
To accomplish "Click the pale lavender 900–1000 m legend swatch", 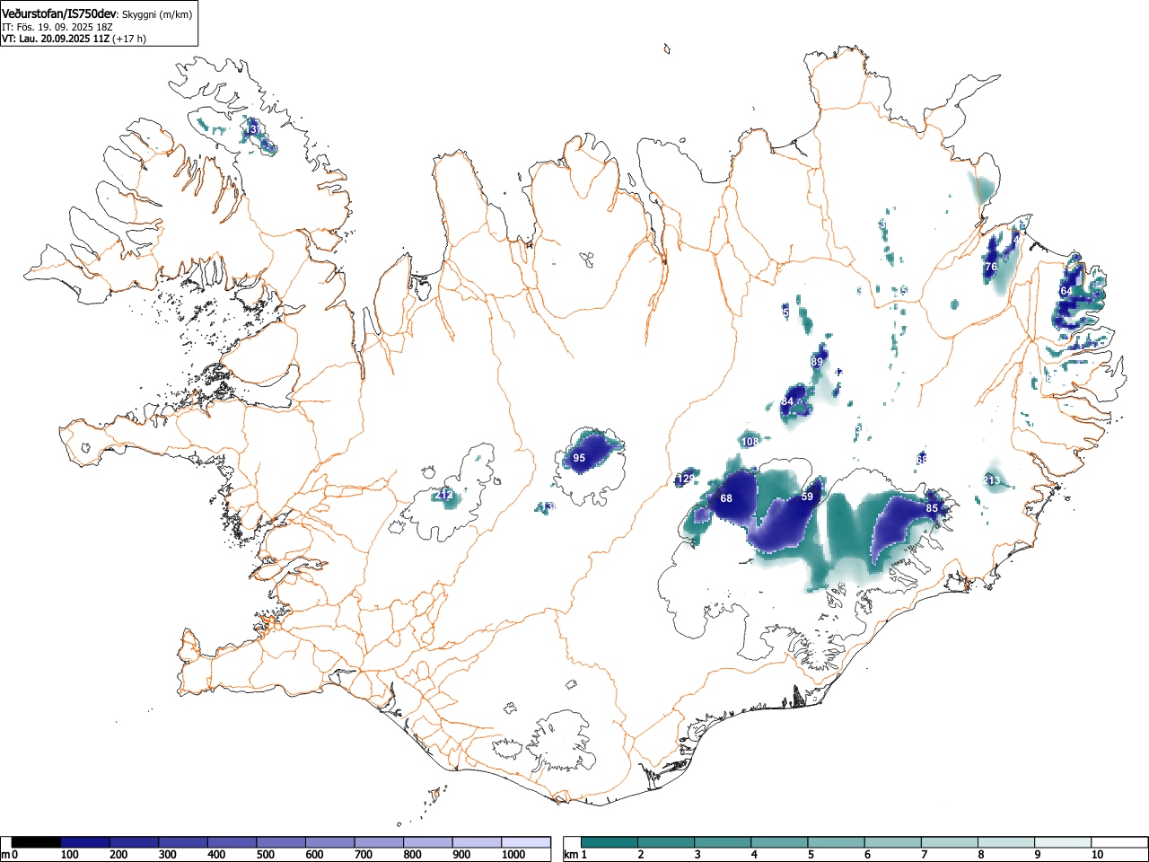I will click(x=477, y=842).
